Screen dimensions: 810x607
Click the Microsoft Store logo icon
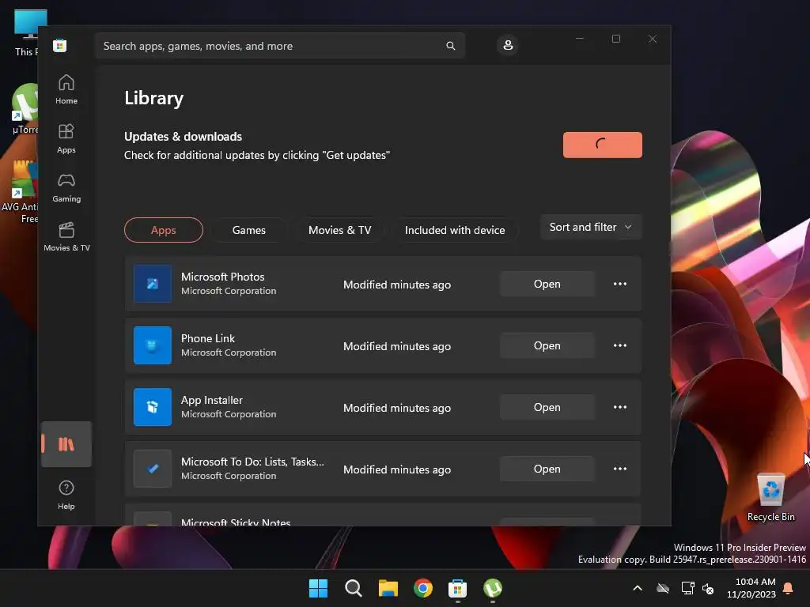[x=60, y=45]
